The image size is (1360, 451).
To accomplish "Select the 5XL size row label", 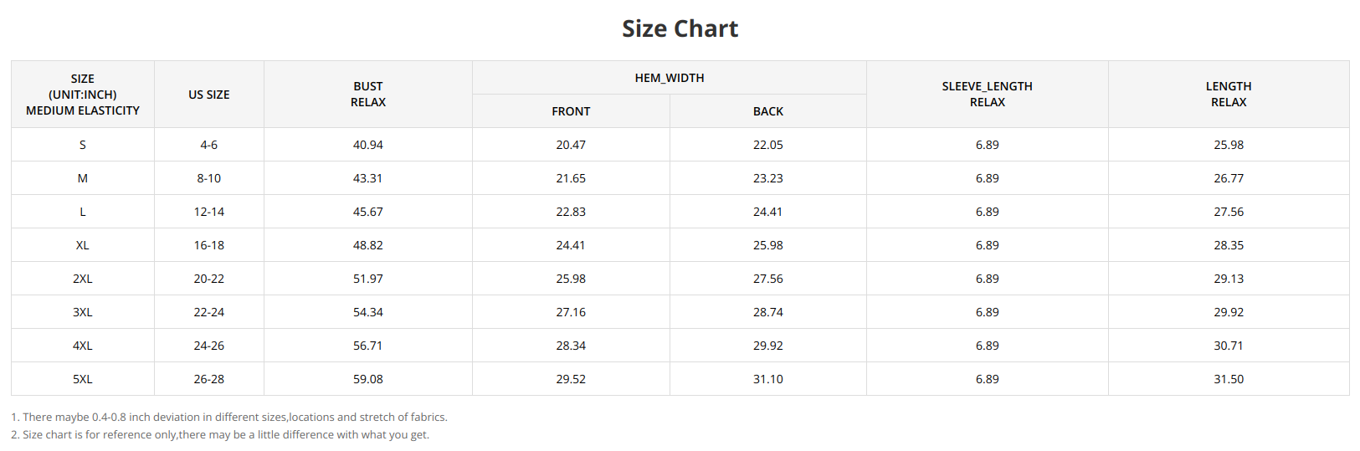I will (82, 379).
